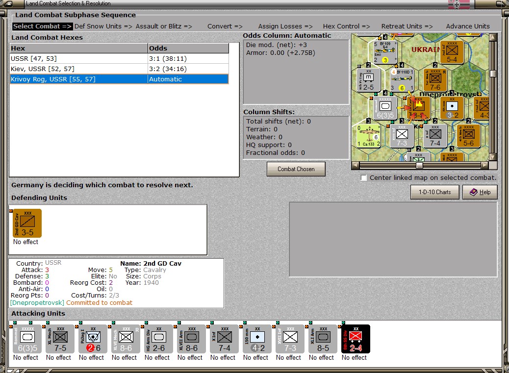This screenshot has width=509, height=373.
Task: Click the Assault or Blitz subphase step
Action: click(x=164, y=26)
